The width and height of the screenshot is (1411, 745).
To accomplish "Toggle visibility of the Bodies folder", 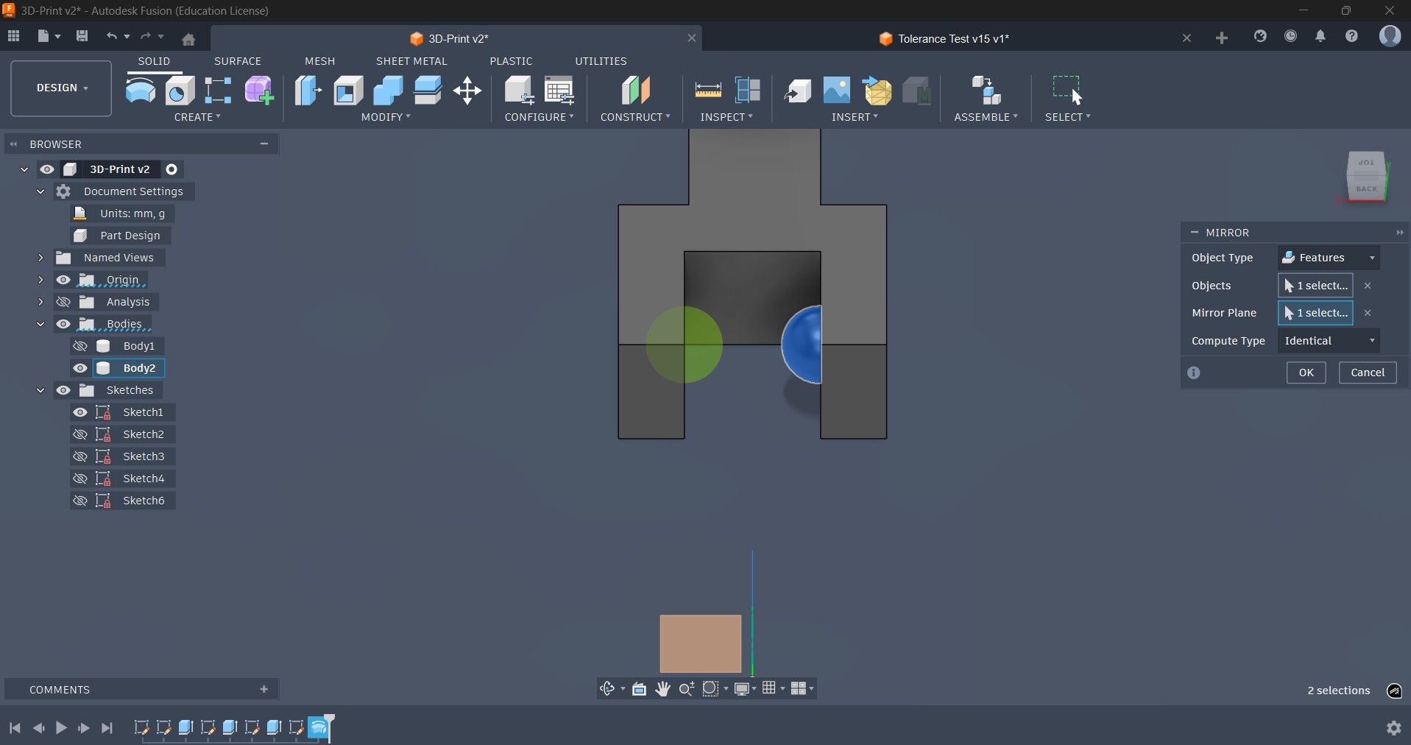I will [x=63, y=324].
